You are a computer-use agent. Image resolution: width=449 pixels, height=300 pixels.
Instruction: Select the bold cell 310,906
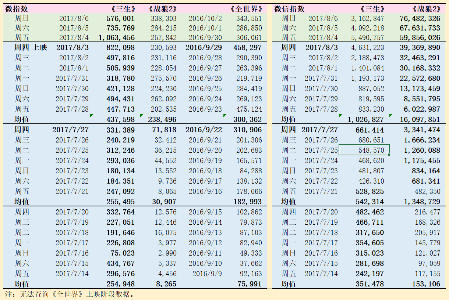[x=248, y=130]
